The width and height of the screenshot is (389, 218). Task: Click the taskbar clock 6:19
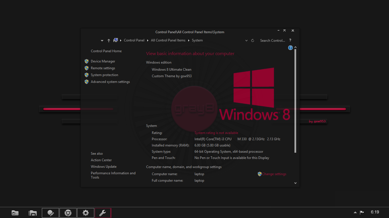[x=375, y=212]
